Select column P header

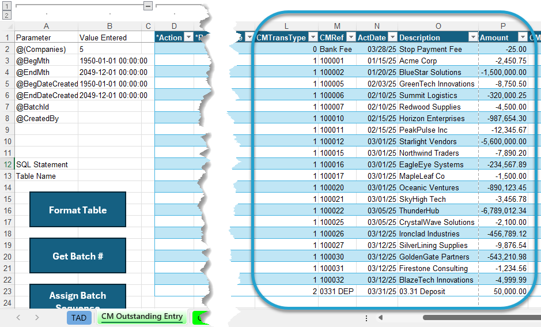(503, 27)
